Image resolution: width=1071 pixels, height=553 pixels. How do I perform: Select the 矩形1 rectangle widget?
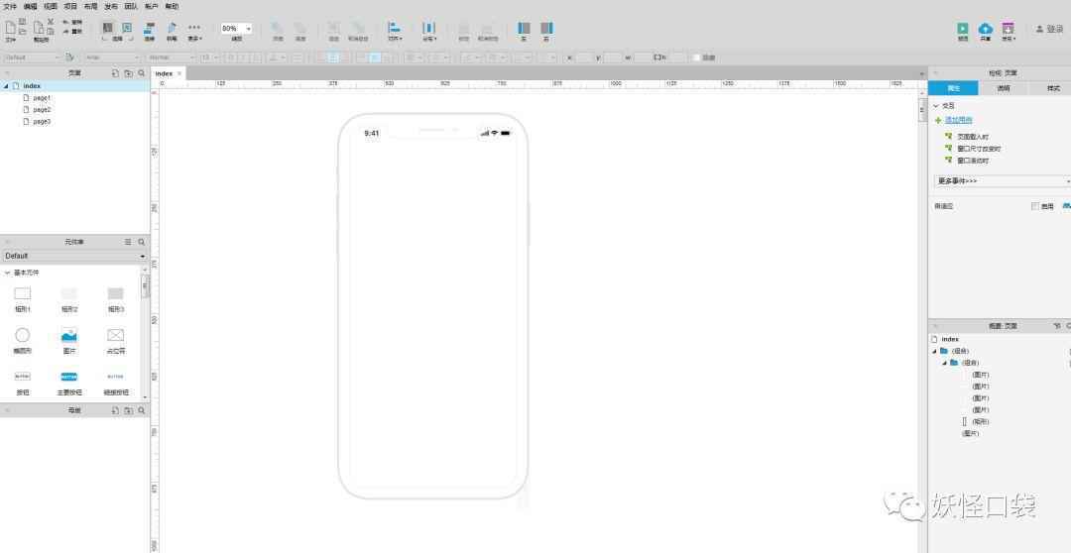coord(23,298)
